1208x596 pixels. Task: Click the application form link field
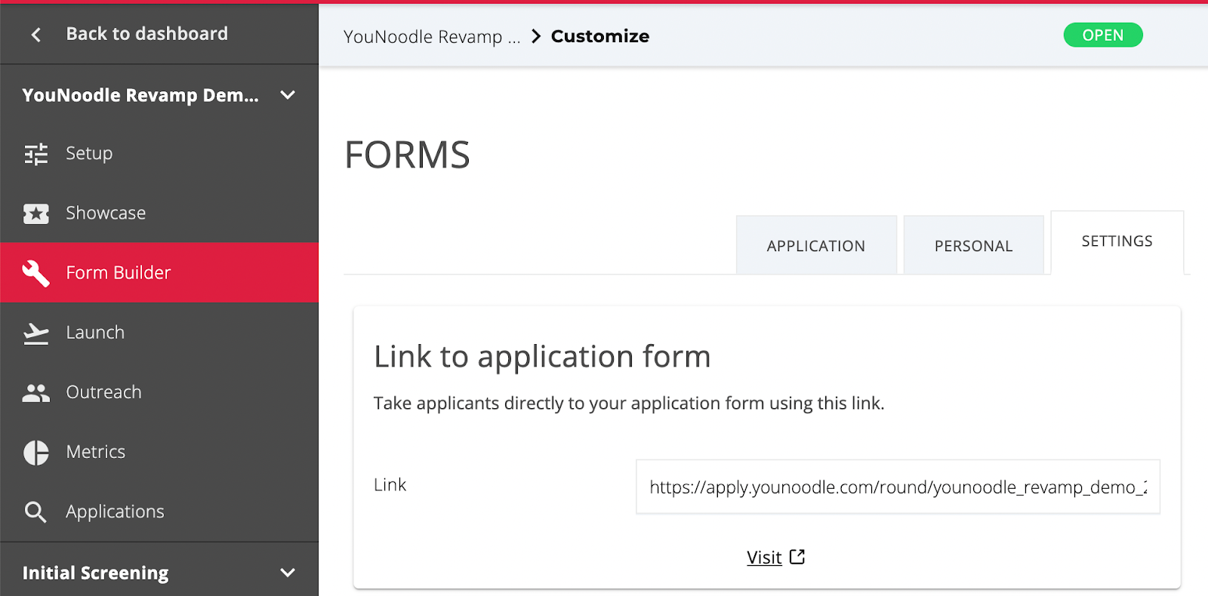point(898,487)
